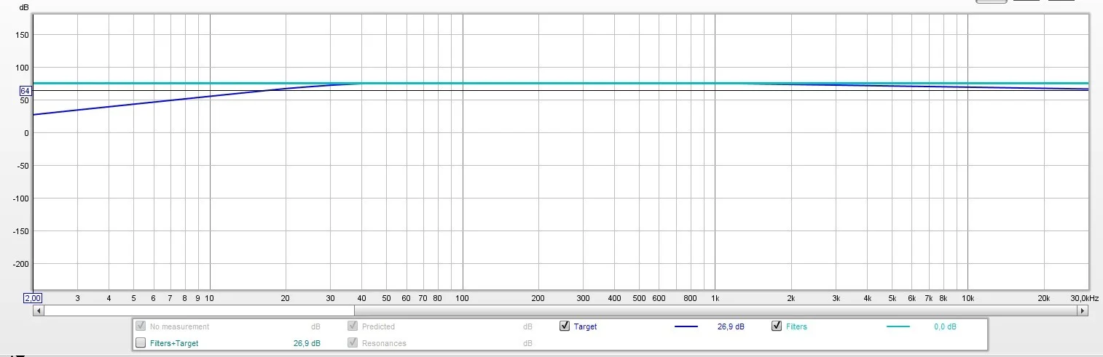This screenshot has height=357, width=1103.
Task: Click the Target 26,9 dB value
Action: click(731, 327)
